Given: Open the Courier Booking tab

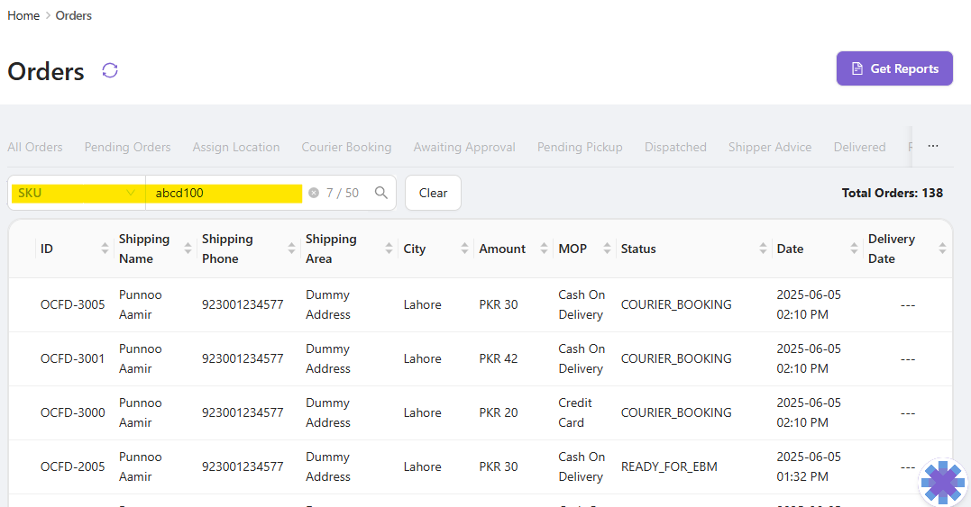Looking at the screenshot, I should tap(346, 147).
